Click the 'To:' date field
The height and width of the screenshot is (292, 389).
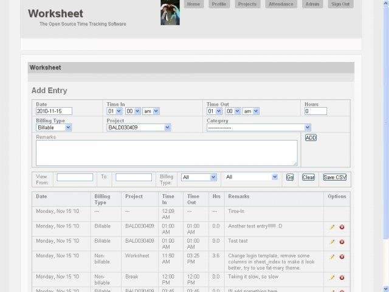coord(134,177)
